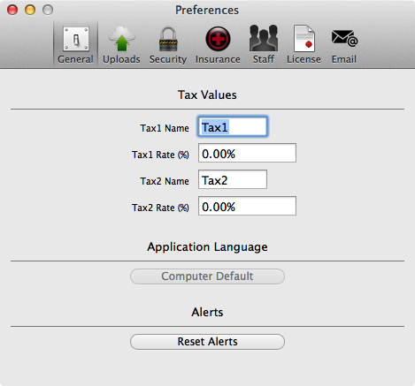Select the Insurance red cross icon

[218, 45]
